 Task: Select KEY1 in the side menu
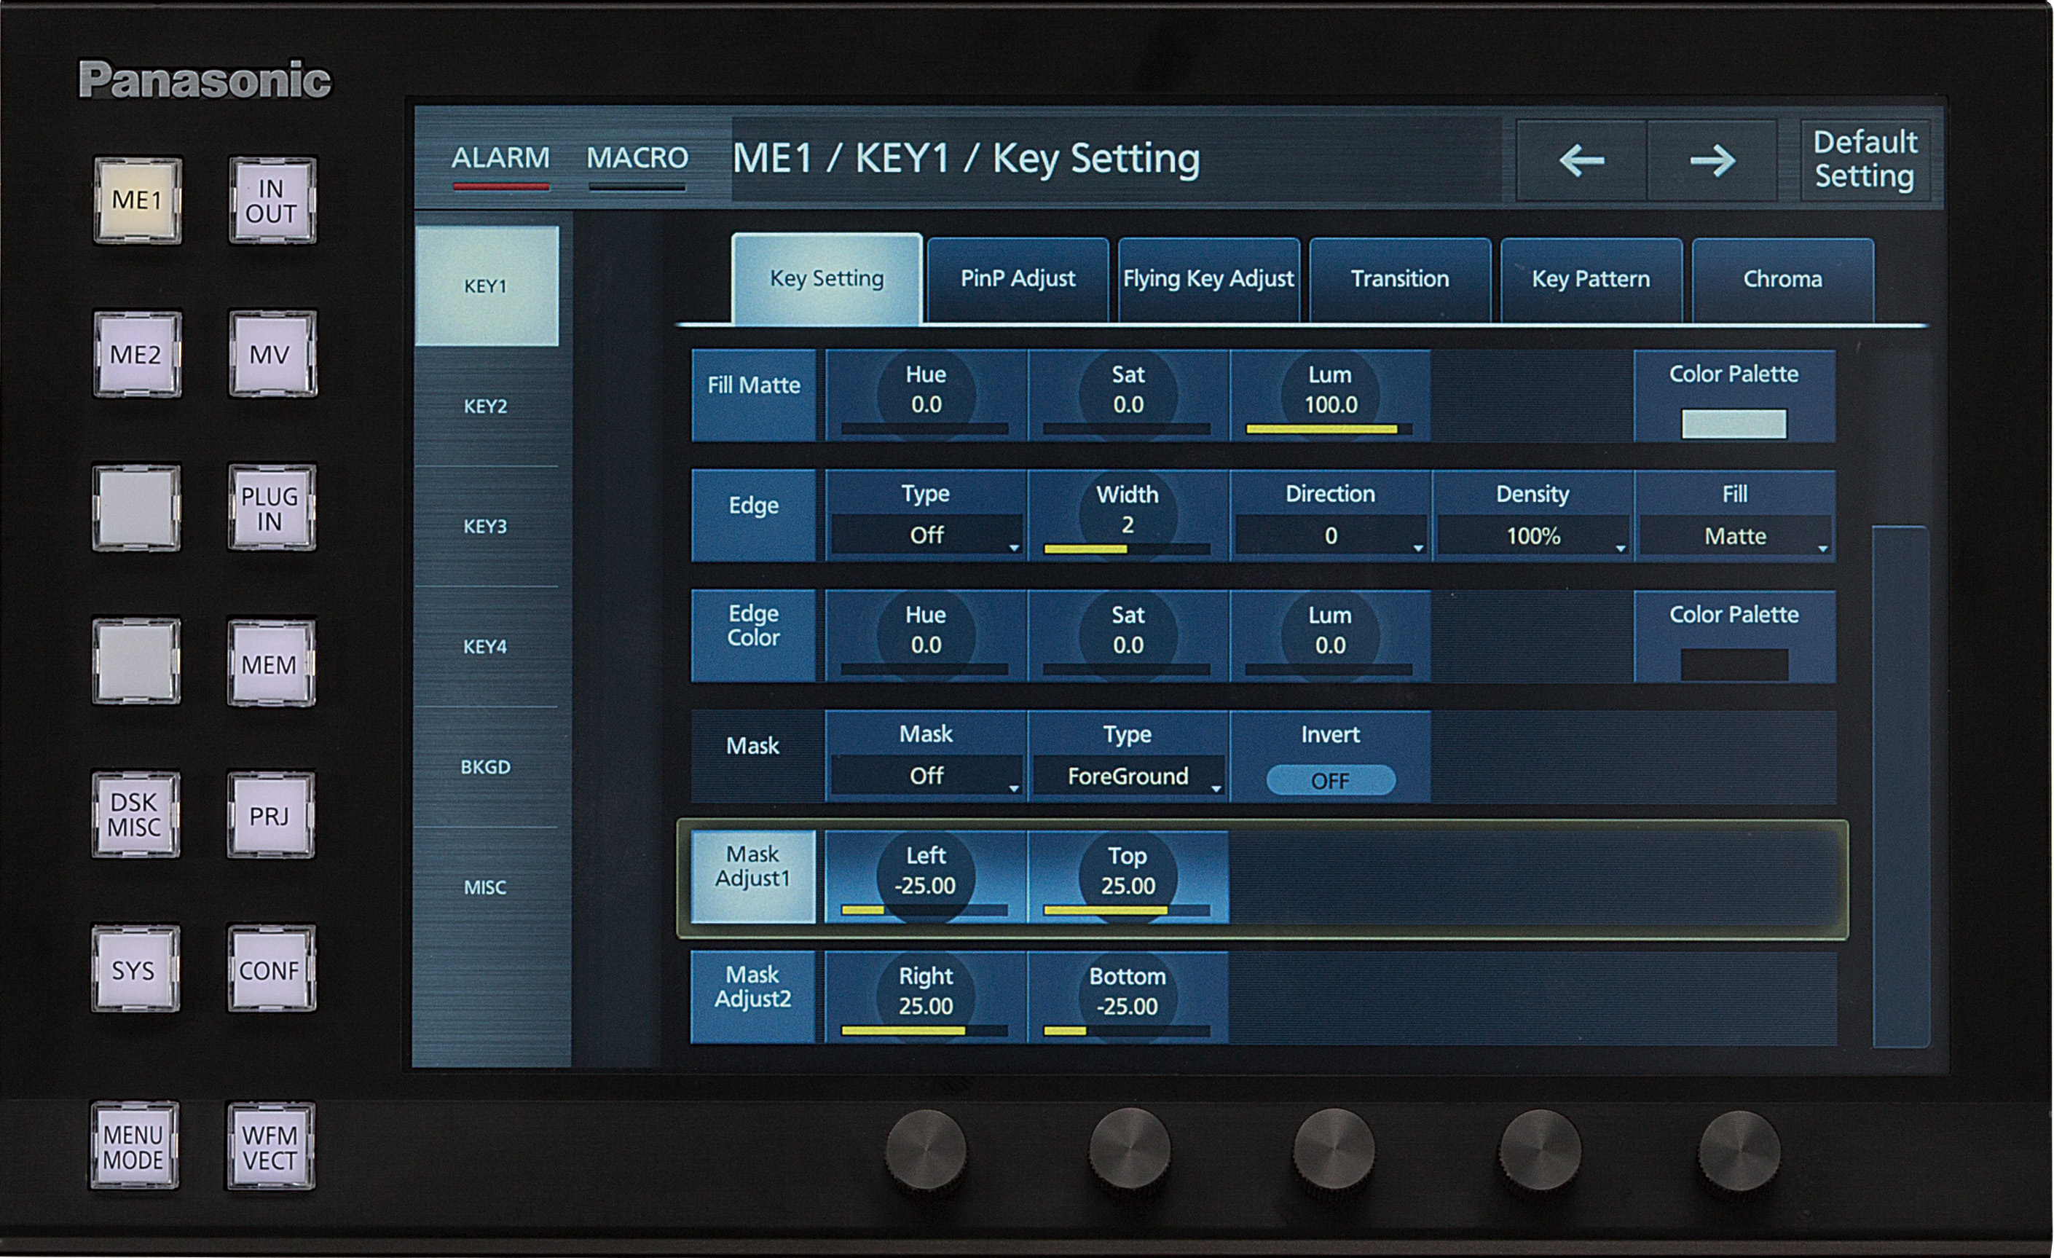tap(487, 286)
